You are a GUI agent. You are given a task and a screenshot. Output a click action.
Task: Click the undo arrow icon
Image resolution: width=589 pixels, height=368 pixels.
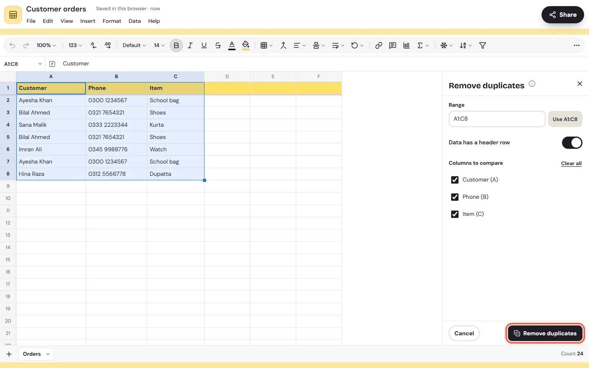[x=12, y=45]
